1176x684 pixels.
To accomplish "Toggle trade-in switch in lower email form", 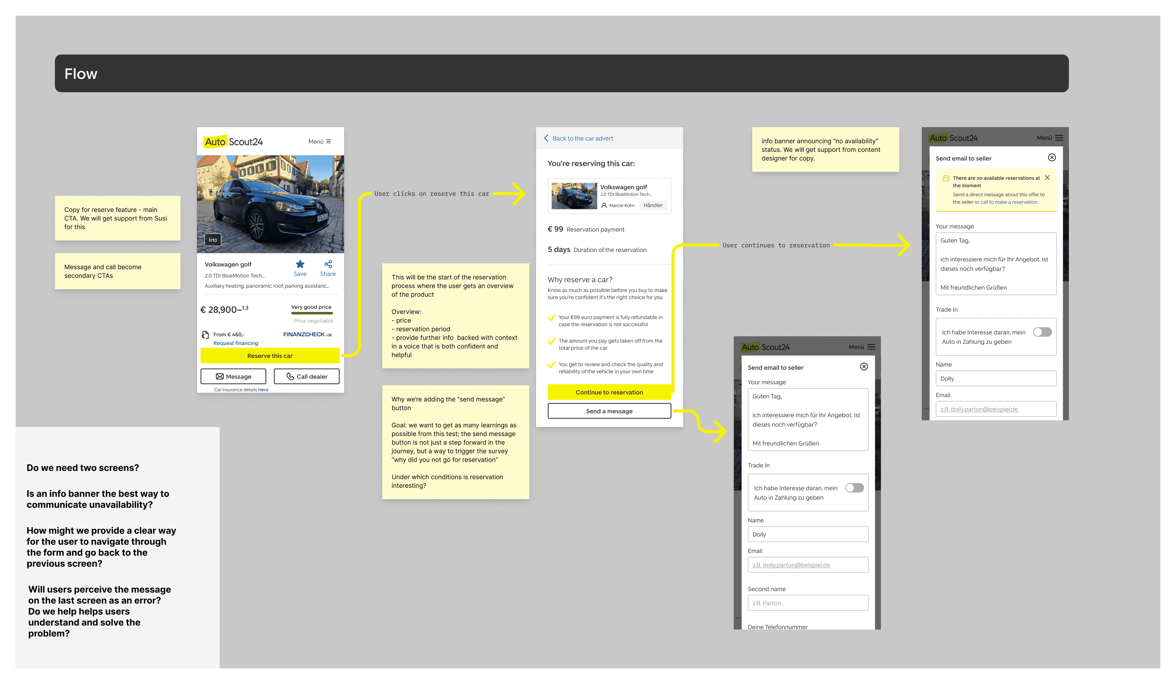I will click(854, 488).
